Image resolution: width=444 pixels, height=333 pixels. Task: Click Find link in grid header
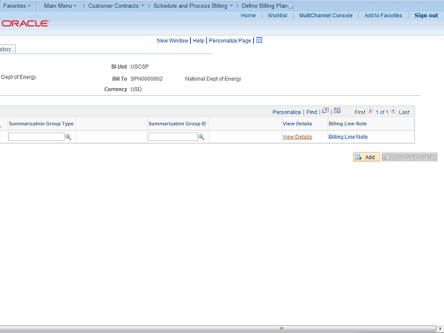pos(311,112)
